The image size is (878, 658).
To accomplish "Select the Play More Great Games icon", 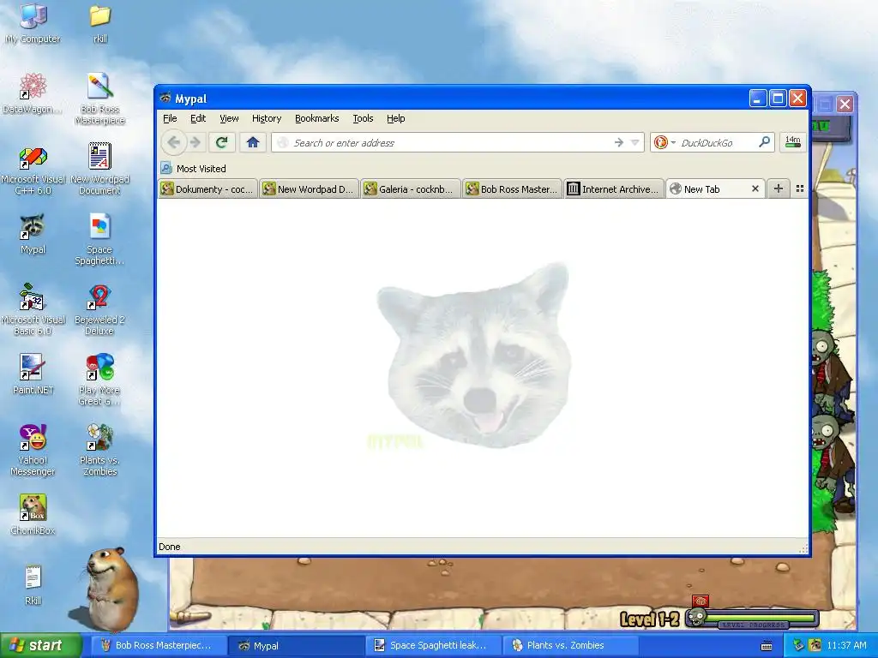I will (99, 380).
